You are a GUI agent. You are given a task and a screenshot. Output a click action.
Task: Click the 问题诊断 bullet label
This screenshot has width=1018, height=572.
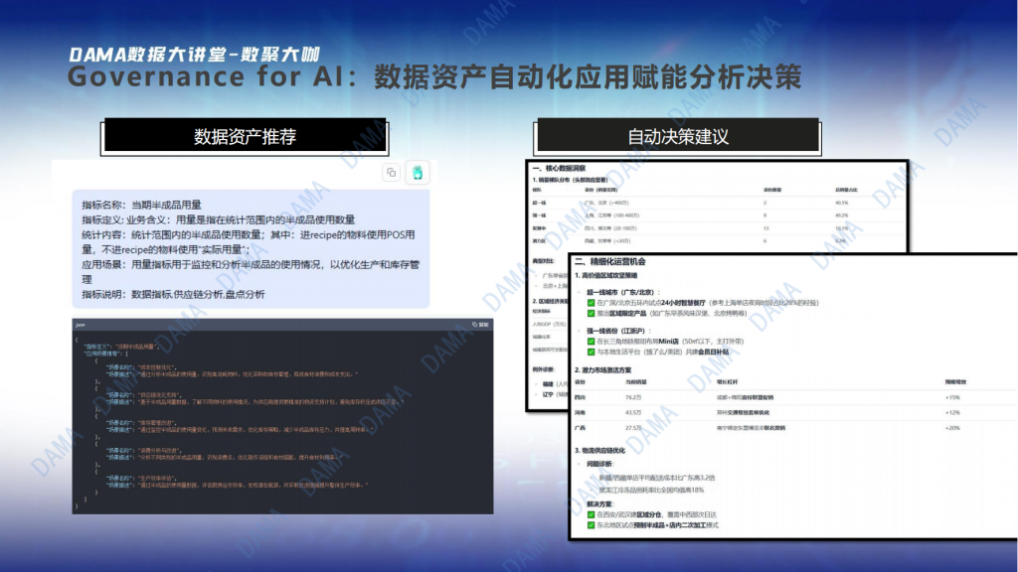click(599, 465)
